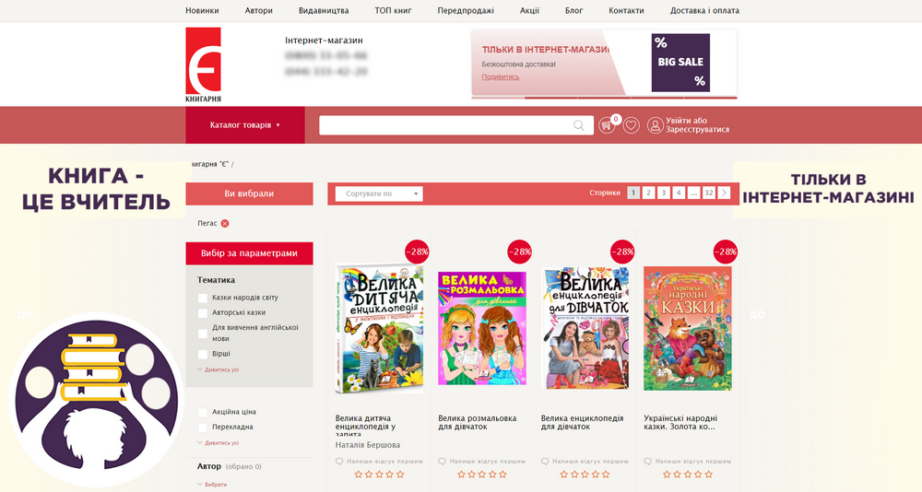The width and height of the screenshot is (922, 492).
Task: Go to page 2 of results
Action: pos(648,193)
